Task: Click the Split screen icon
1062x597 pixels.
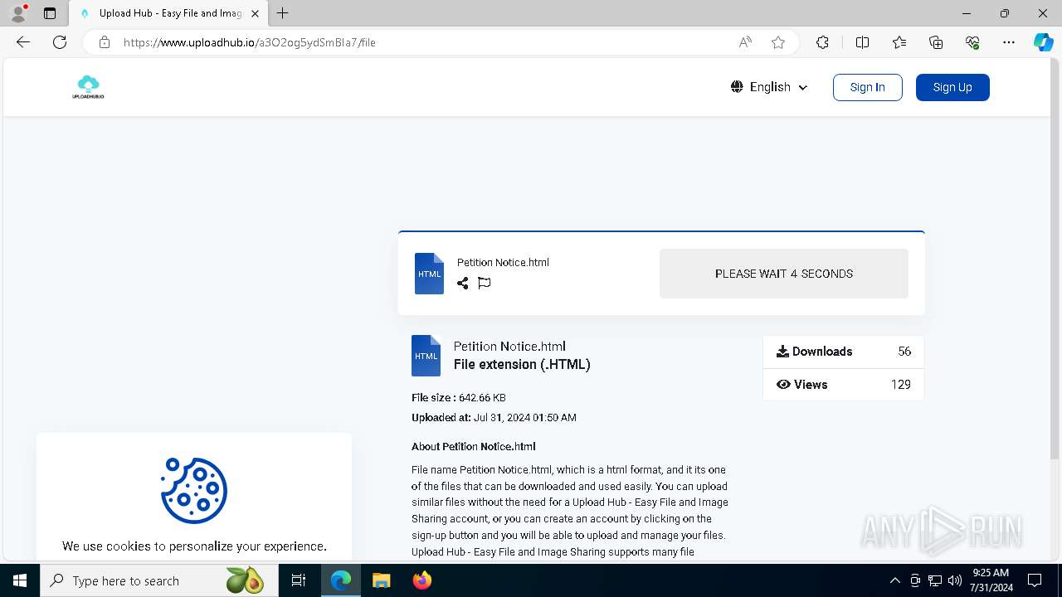Action: point(862,42)
